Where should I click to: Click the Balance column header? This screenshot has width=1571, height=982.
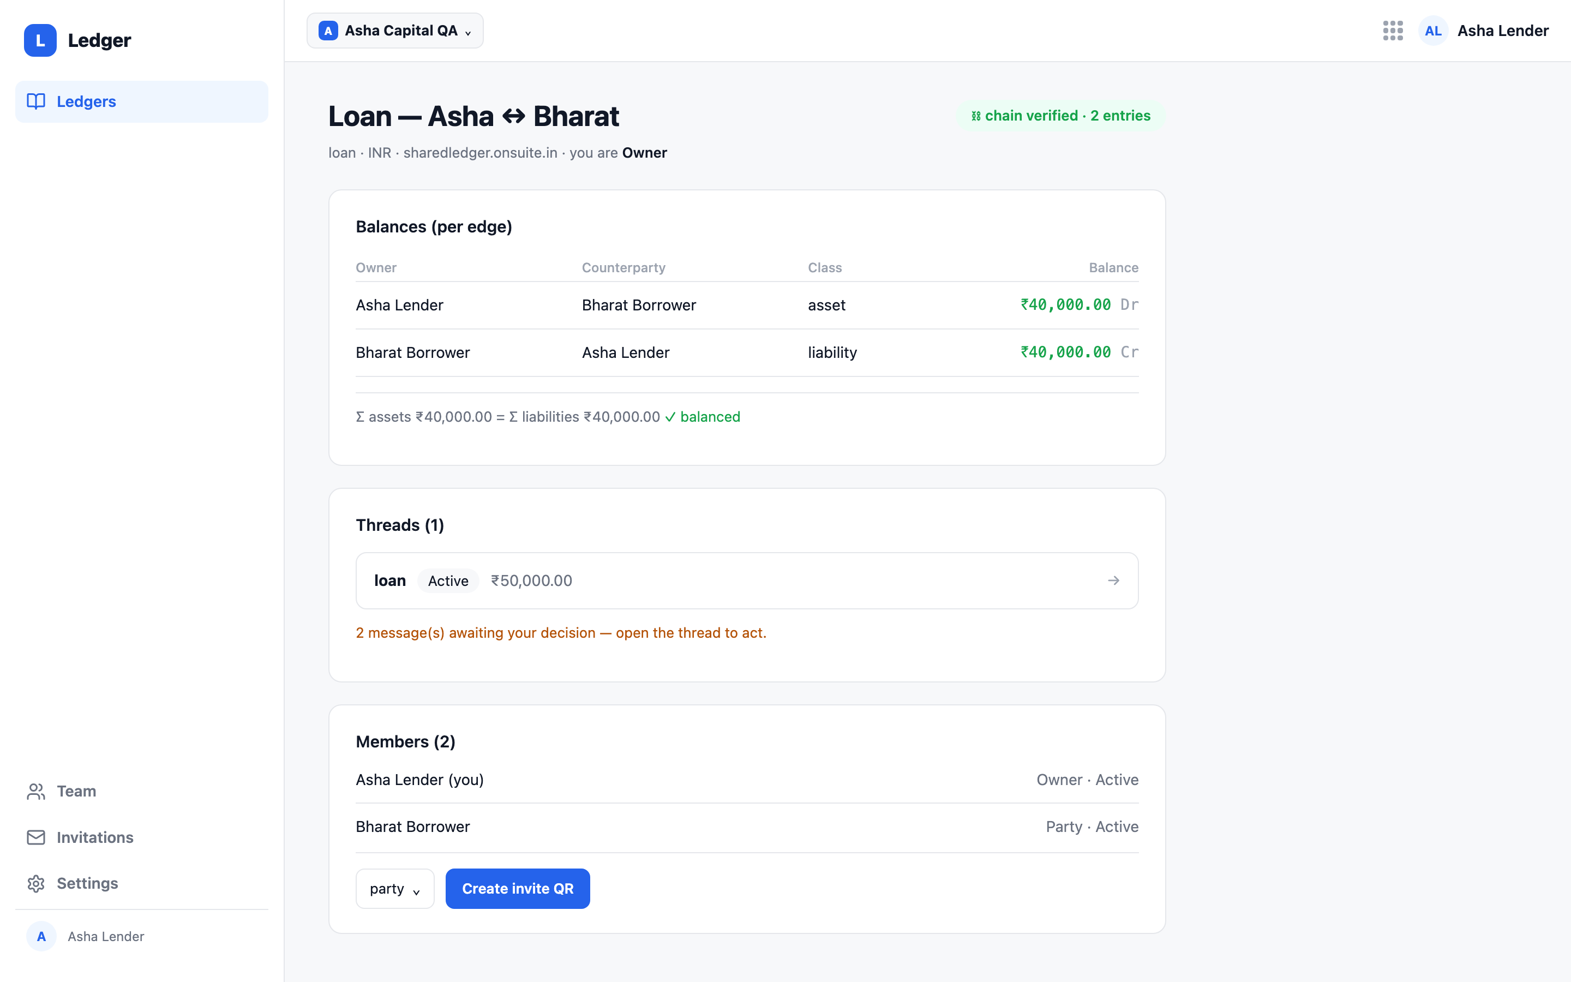pyautogui.click(x=1113, y=267)
